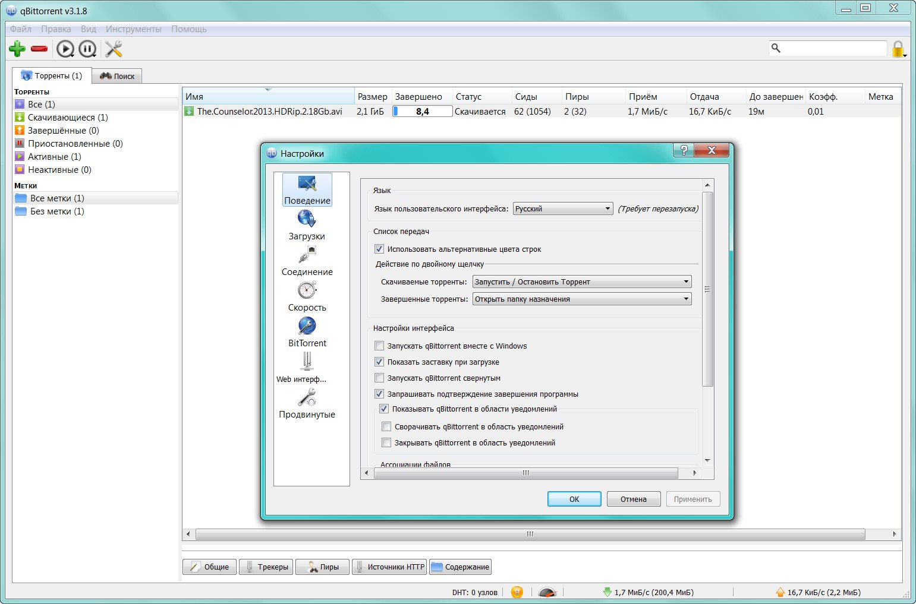Click the yellow lock icon in toolbar

898,49
